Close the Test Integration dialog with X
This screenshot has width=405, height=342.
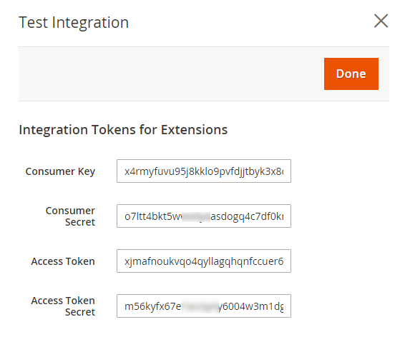coord(381,21)
